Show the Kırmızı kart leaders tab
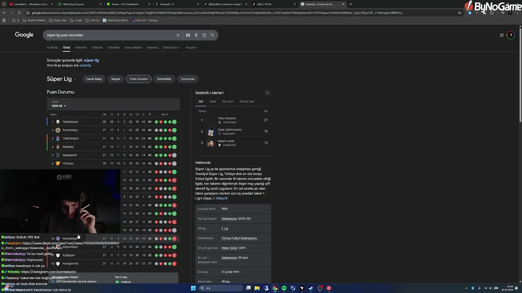The height and width of the screenshot is (293, 522). point(247,101)
